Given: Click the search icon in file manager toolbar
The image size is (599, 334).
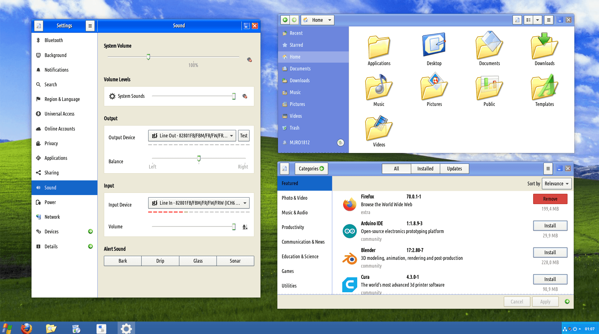Looking at the screenshot, I should click(517, 20).
